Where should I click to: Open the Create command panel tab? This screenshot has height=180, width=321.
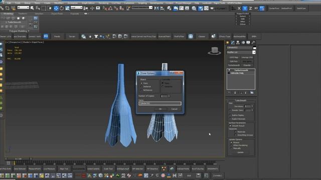point(227,42)
